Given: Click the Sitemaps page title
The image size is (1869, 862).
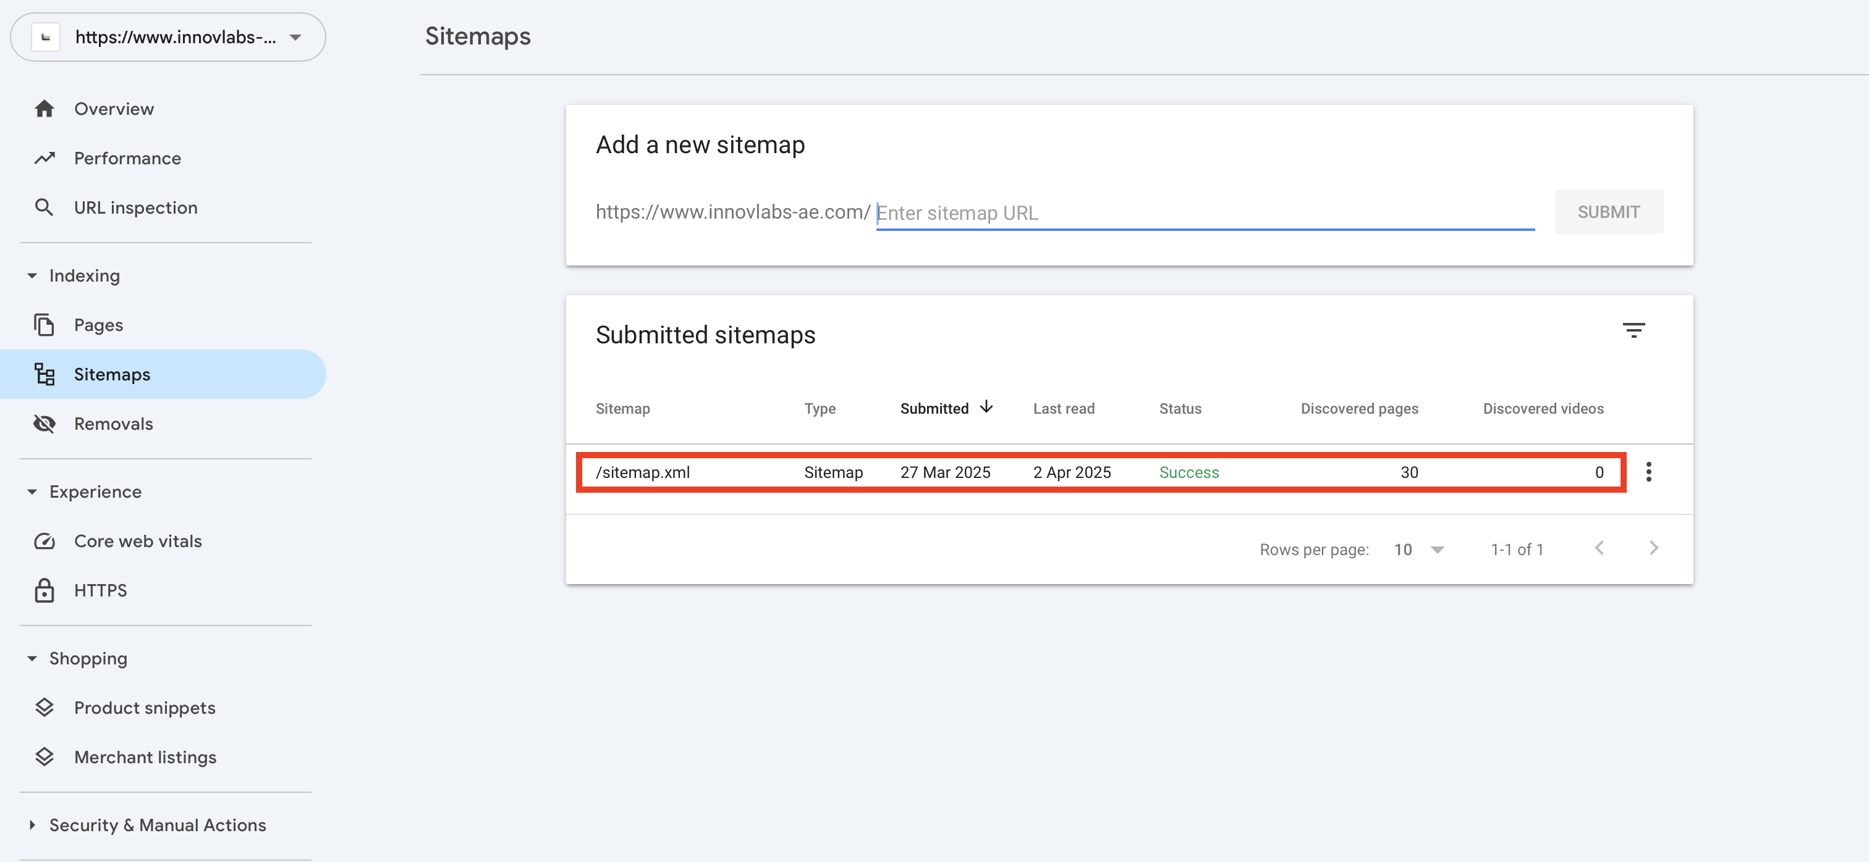Looking at the screenshot, I should 477,36.
